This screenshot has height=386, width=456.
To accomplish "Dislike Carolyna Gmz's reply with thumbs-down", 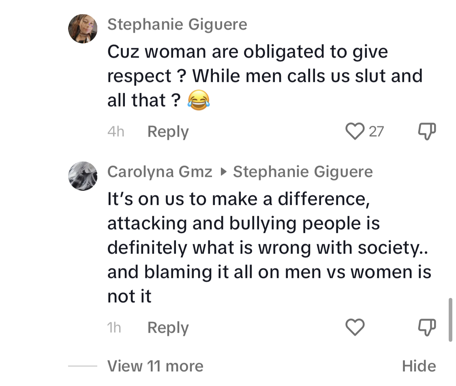I will pyautogui.click(x=427, y=327).
